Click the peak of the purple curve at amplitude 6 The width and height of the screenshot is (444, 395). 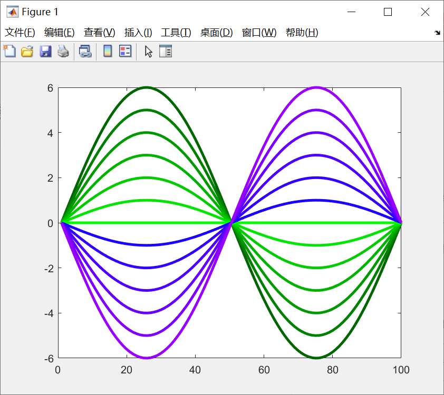pyautogui.click(x=316, y=87)
